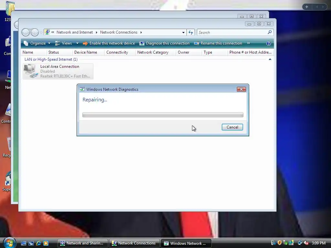The width and height of the screenshot is (331, 248).
Task: Click the Organize toolbar icon
Action: pos(26,43)
